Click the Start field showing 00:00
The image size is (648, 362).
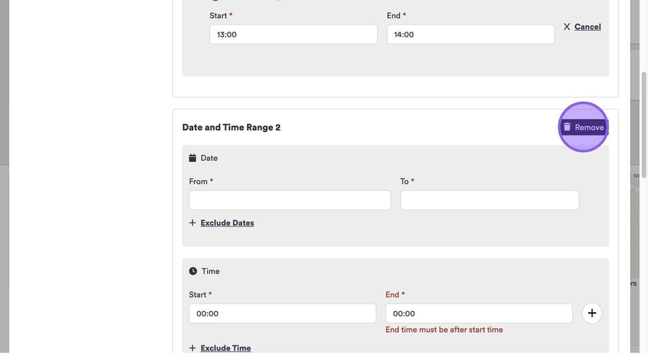click(282, 314)
